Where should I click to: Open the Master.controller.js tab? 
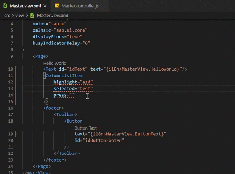80,6
